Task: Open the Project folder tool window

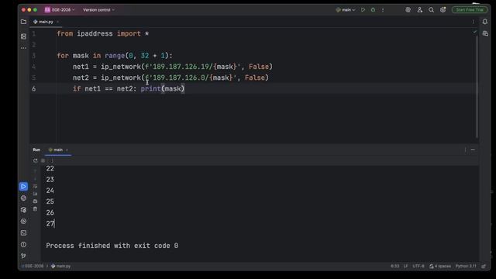Action: [x=23, y=22]
